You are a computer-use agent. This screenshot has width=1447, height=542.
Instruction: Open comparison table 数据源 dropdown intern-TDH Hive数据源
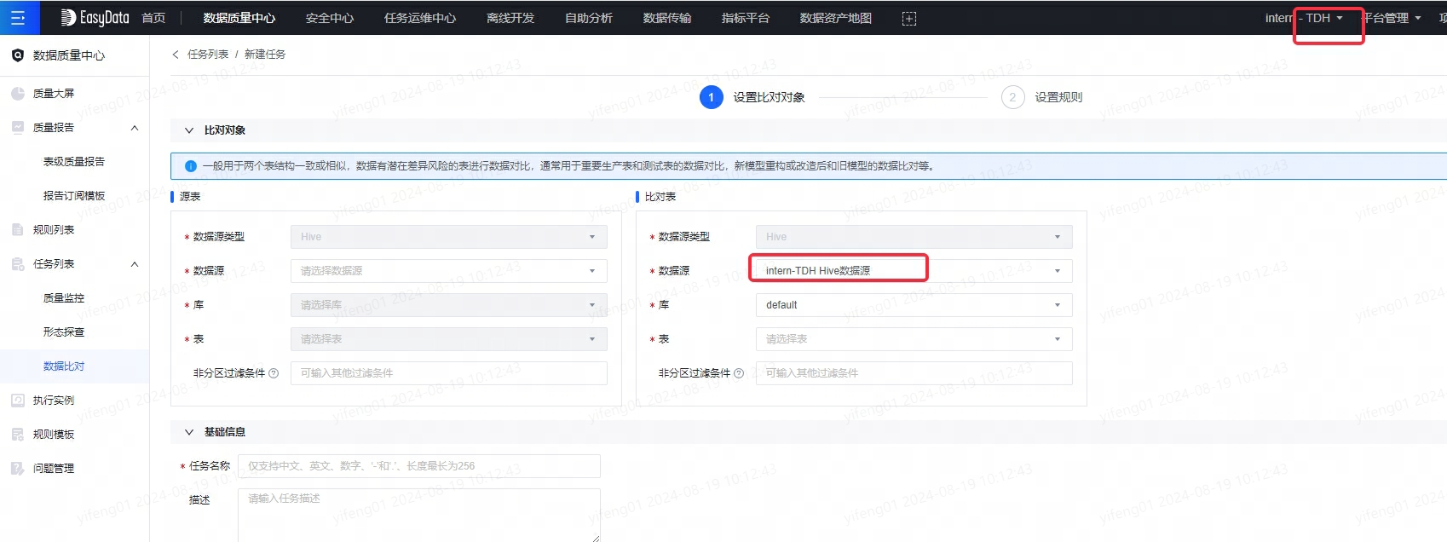pos(914,271)
